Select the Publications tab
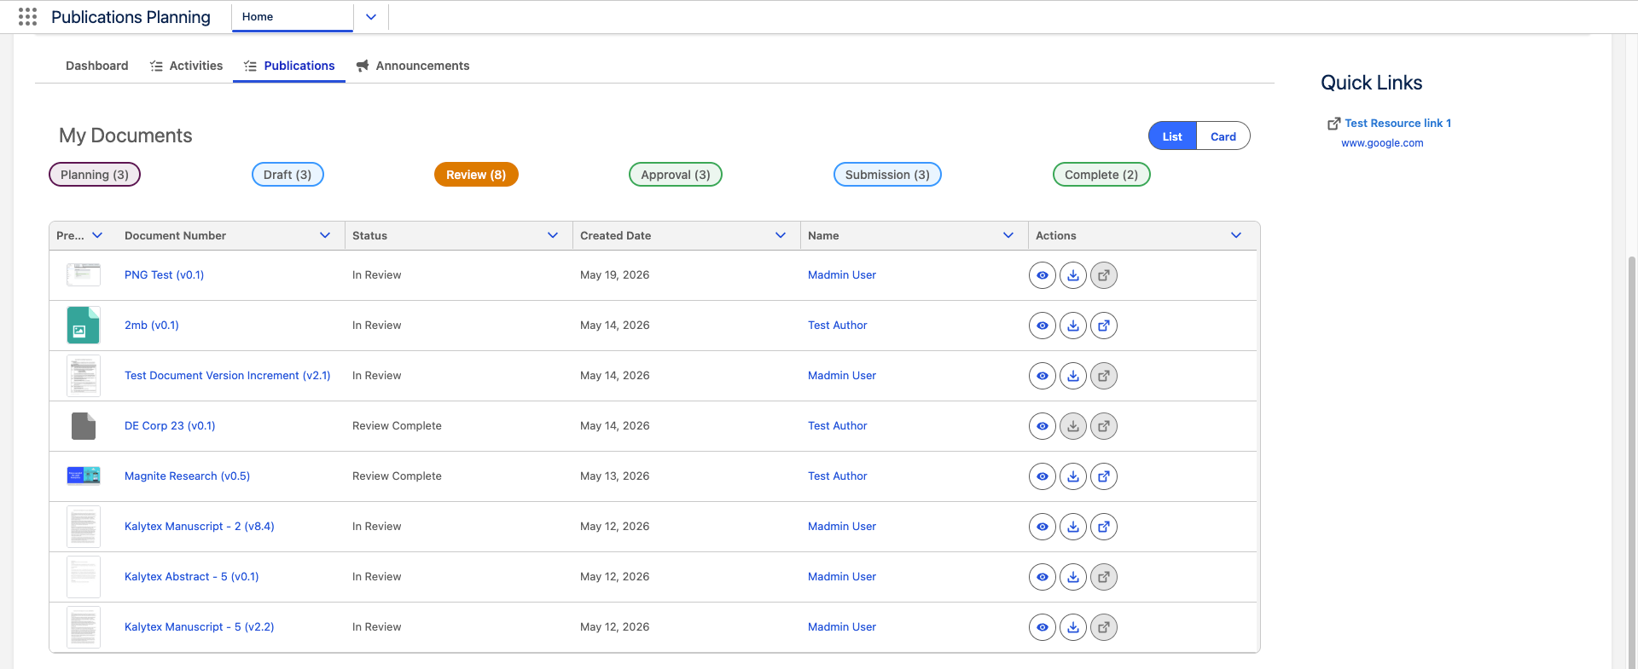The height and width of the screenshot is (669, 1638). click(x=289, y=66)
